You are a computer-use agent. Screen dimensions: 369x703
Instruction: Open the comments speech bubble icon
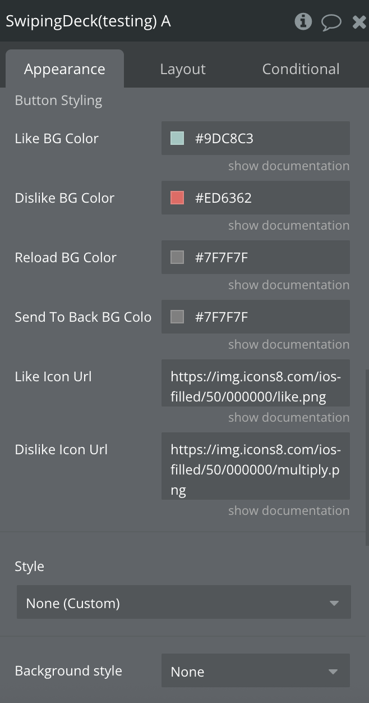click(x=331, y=22)
